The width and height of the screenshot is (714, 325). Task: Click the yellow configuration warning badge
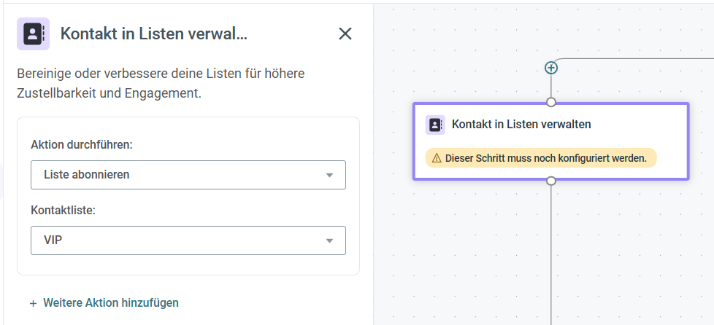coord(541,158)
